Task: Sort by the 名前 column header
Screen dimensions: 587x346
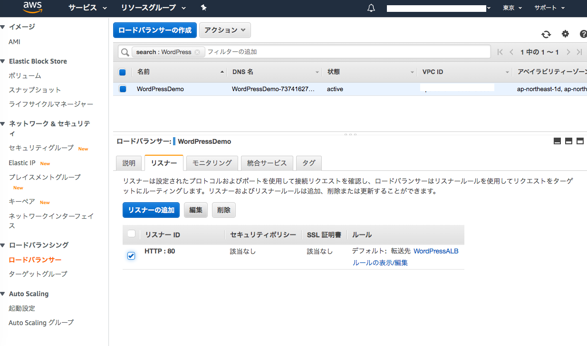Action: 179,72
